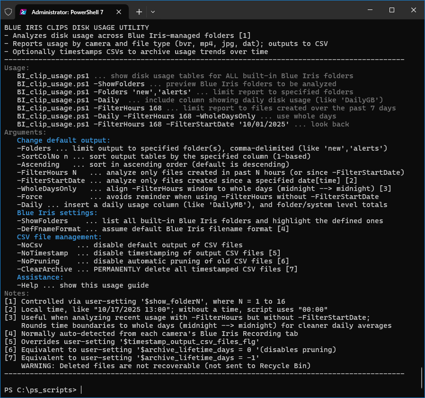Click the 'Assistance:' section heading

(40, 277)
